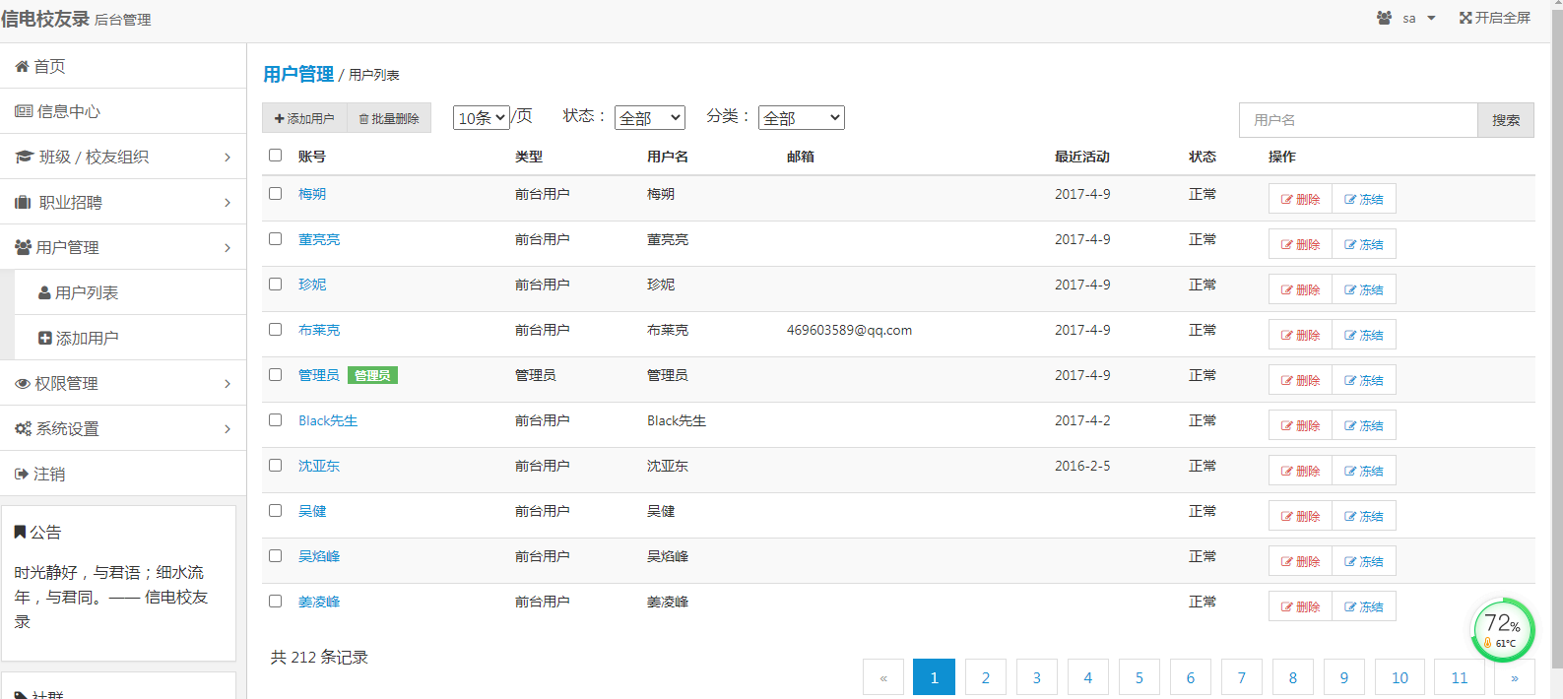Open the 10条 per-page dropdown
Viewport: 1563px width, 699px height.
click(x=482, y=118)
